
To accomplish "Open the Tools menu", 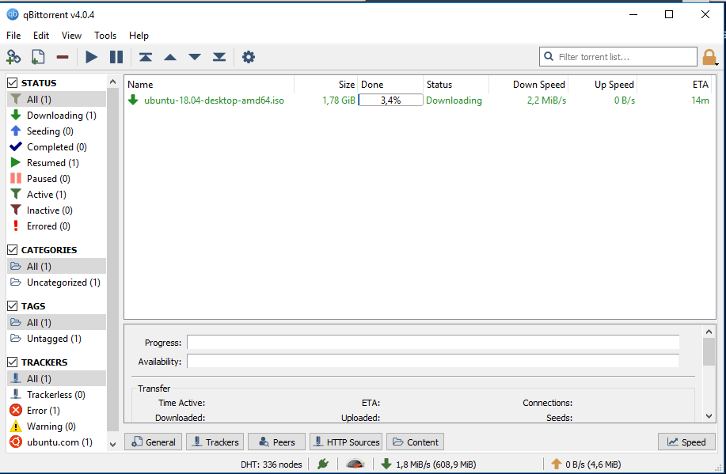I will point(105,36).
